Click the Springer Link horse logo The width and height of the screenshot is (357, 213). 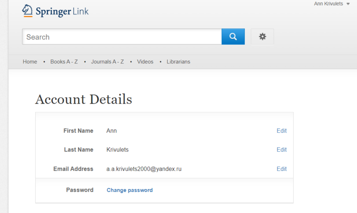pyautogui.click(x=28, y=11)
